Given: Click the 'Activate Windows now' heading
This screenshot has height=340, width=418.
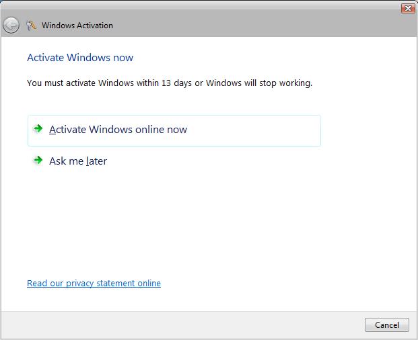Looking at the screenshot, I should 80,58.
